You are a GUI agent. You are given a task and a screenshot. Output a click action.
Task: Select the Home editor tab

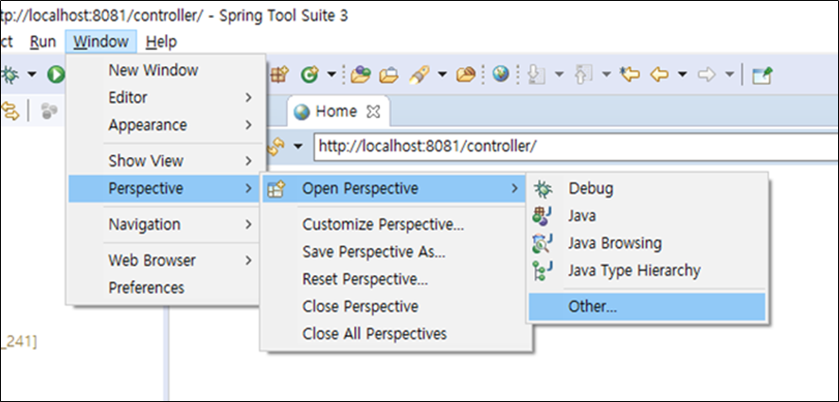[338, 112]
